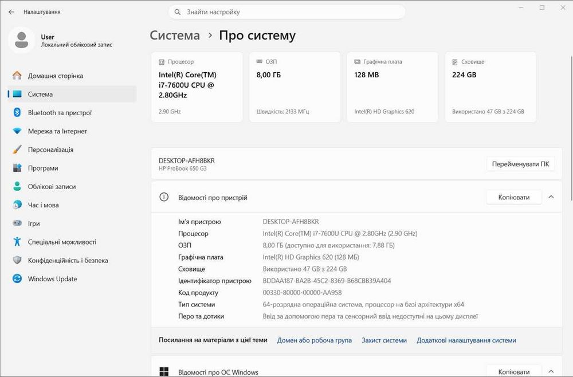The image size is (573, 377).
Task: Click the Ім'я пристрою value DESKTOP-AFH8BKR
Action: point(291,221)
